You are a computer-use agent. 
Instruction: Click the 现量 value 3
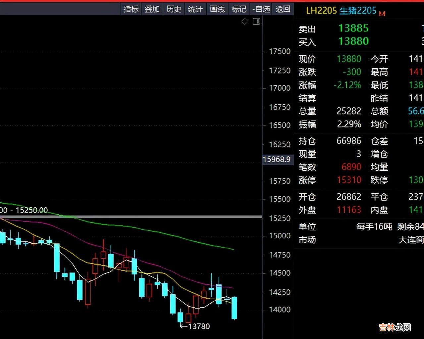(x=359, y=154)
